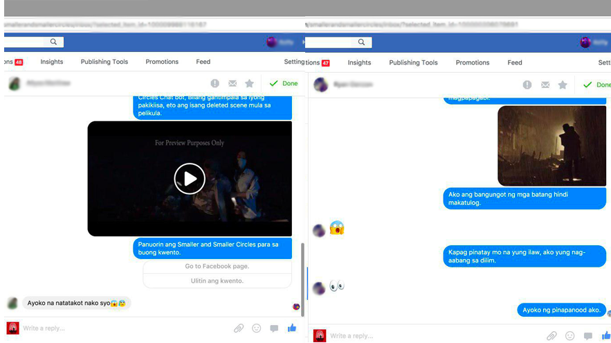Play the deleted scene video
The width and height of the screenshot is (611, 343).
[x=190, y=179]
